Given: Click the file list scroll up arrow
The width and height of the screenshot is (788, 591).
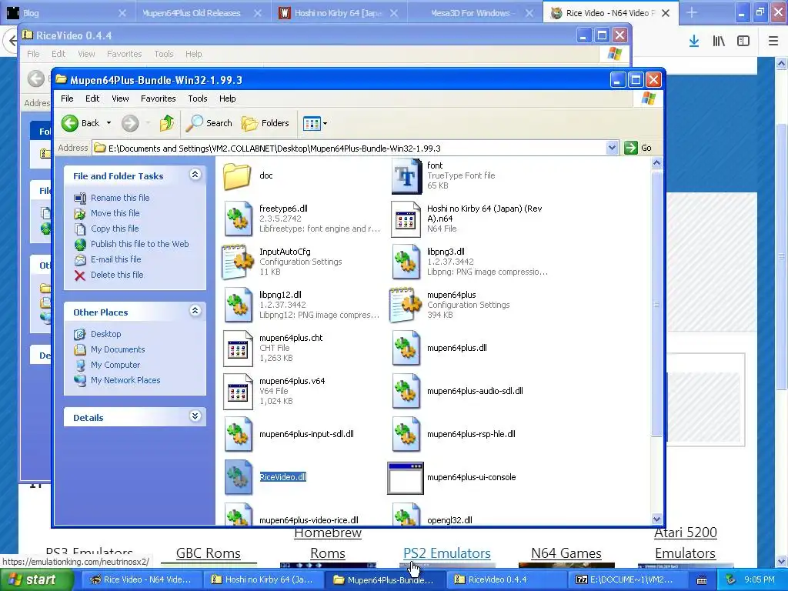Looking at the screenshot, I should pyautogui.click(x=656, y=163).
